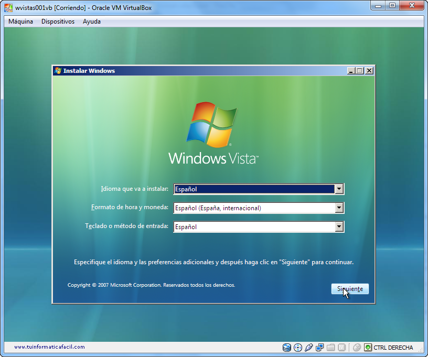Click the CD/DVD optical drive status icon

pyautogui.click(x=298, y=348)
